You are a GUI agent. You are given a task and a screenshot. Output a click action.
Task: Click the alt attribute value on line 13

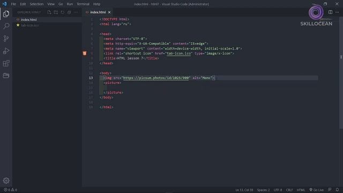tap(206, 78)
